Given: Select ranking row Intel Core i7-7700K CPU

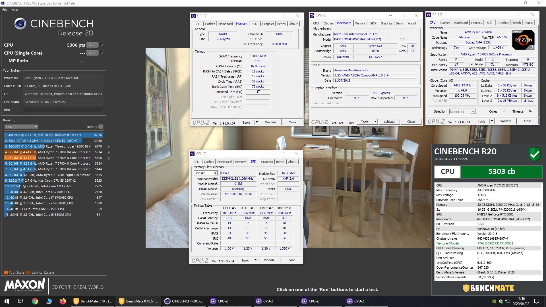Looking at the screenshot, I should [x=53, y=192].
